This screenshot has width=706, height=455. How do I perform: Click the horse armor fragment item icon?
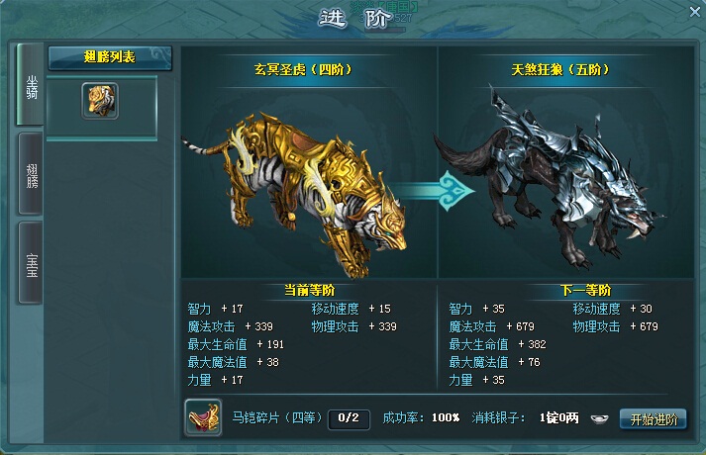[203, 417]
